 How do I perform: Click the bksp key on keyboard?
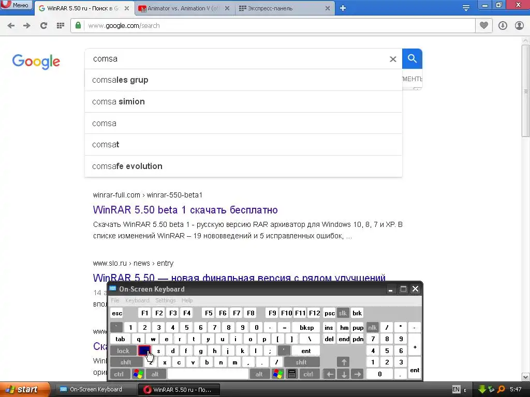(306, 327)
